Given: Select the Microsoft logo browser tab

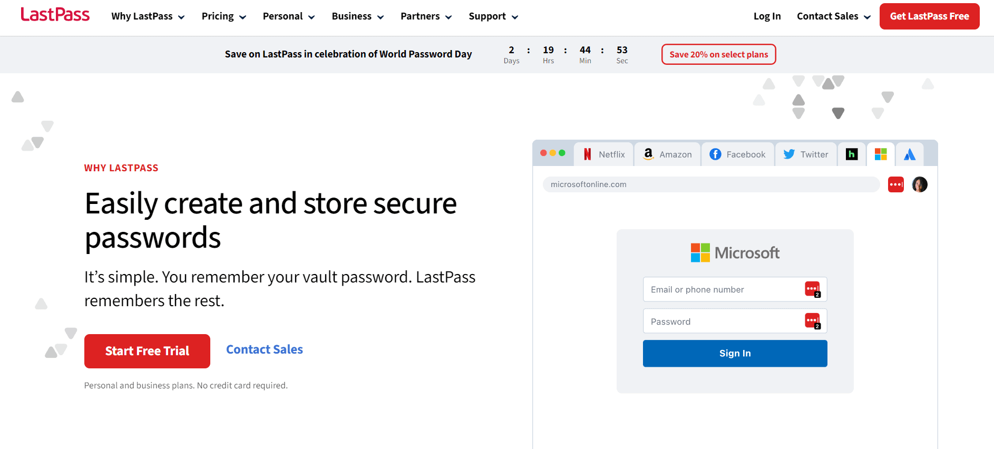Looking at the screenshot, I should [881, 154].
